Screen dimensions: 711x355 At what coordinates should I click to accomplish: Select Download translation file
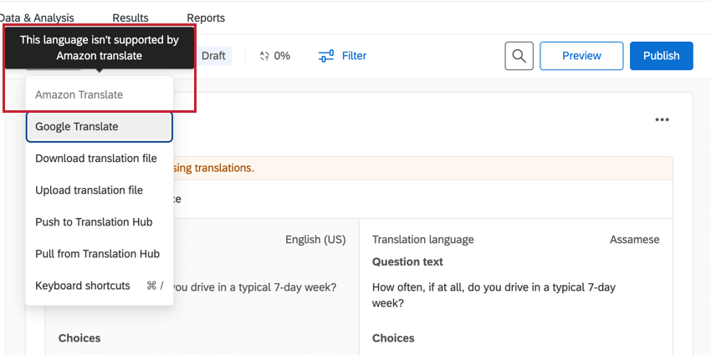click(x=95, y=159)
